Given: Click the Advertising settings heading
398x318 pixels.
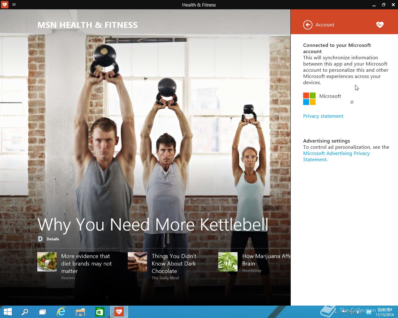Looking at the screenshot, I should tap(326, 141).
